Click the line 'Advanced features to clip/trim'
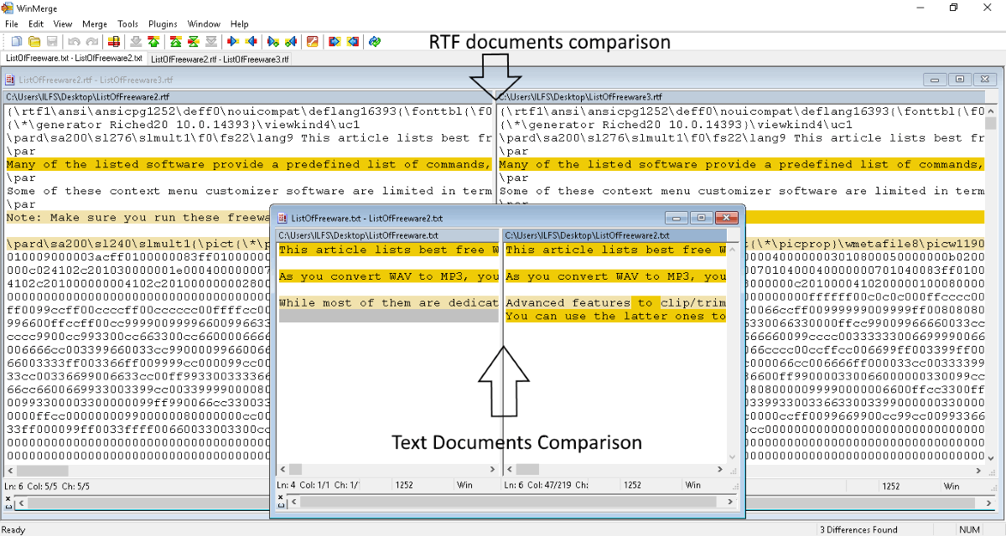Viewport: 1006px width, 536px height. (x=616, y=303)
